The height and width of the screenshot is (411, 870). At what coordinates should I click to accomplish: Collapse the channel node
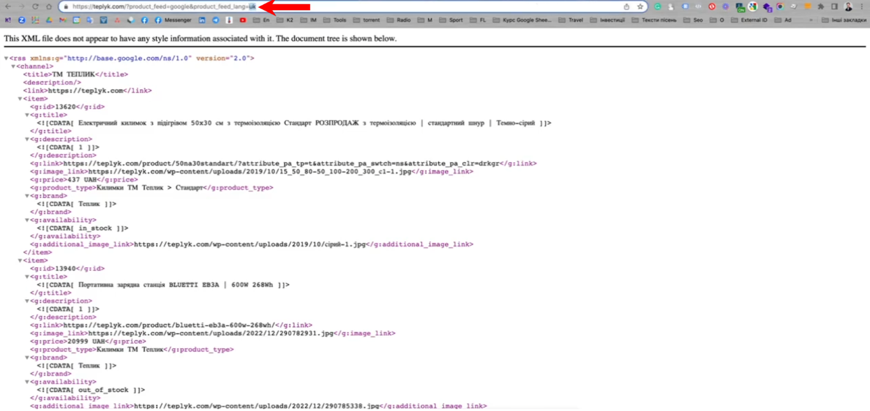tap(13, 67)
